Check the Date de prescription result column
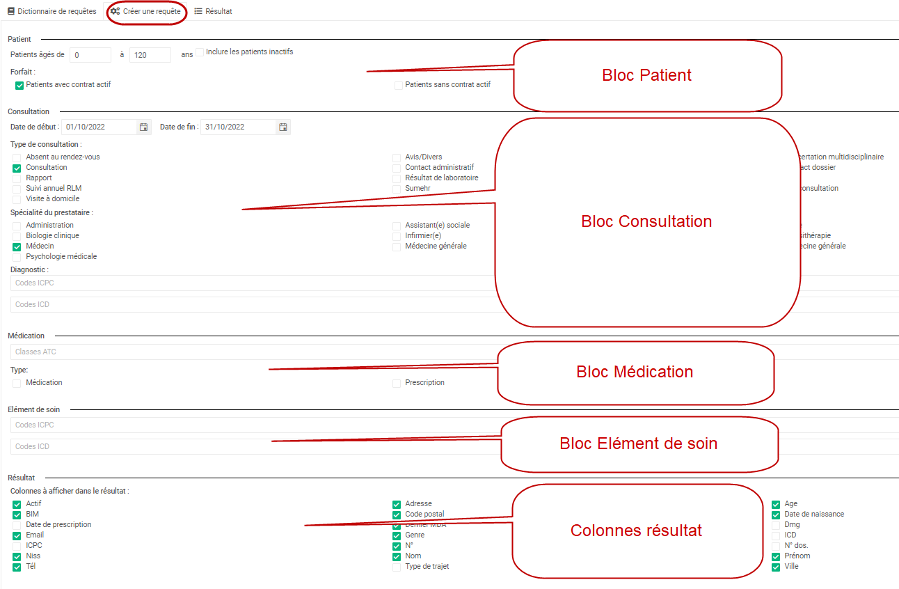The width and height of the screenshot is (899, 589). pos(17,525)
